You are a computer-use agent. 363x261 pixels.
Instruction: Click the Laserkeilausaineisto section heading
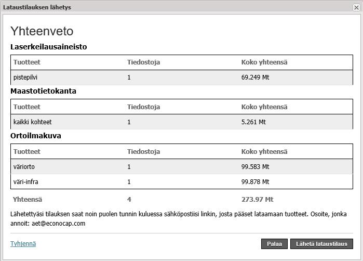tap(49, 47)
